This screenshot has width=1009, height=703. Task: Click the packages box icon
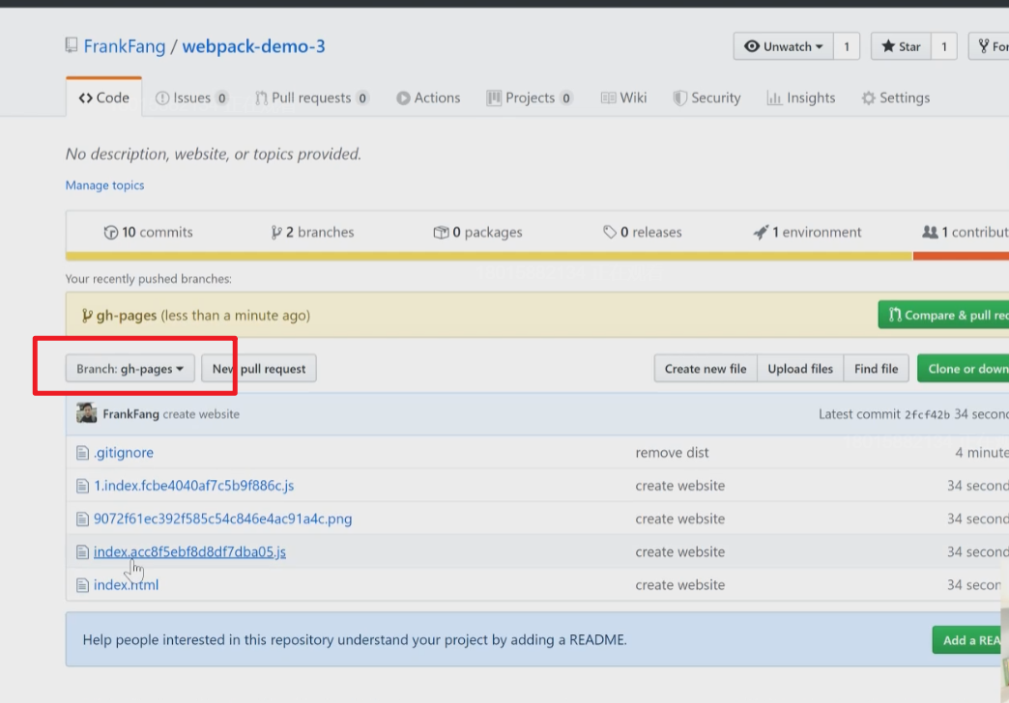pyautogui.click(x=441, y=232)
